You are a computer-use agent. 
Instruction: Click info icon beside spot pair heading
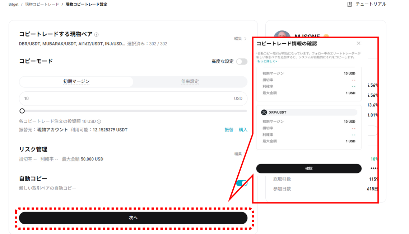tap(96, 34)
